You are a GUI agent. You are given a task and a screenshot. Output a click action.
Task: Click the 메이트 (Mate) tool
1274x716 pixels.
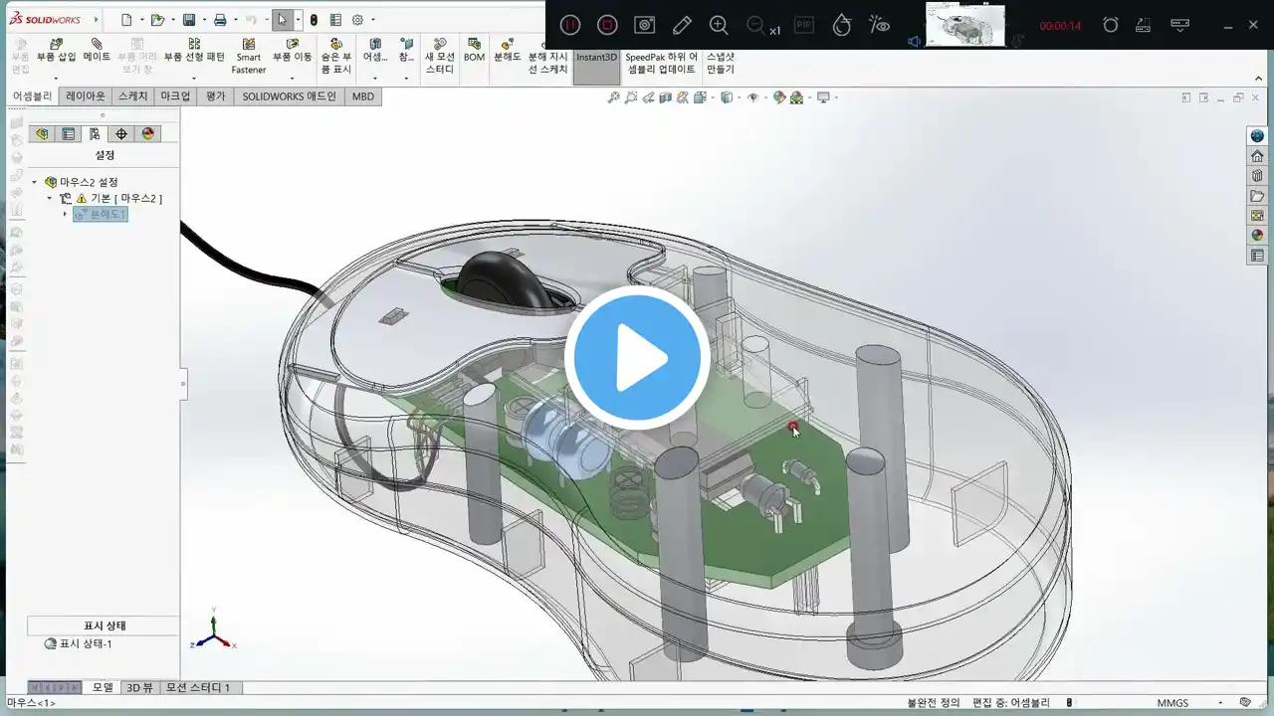click(x=97, y=51)
